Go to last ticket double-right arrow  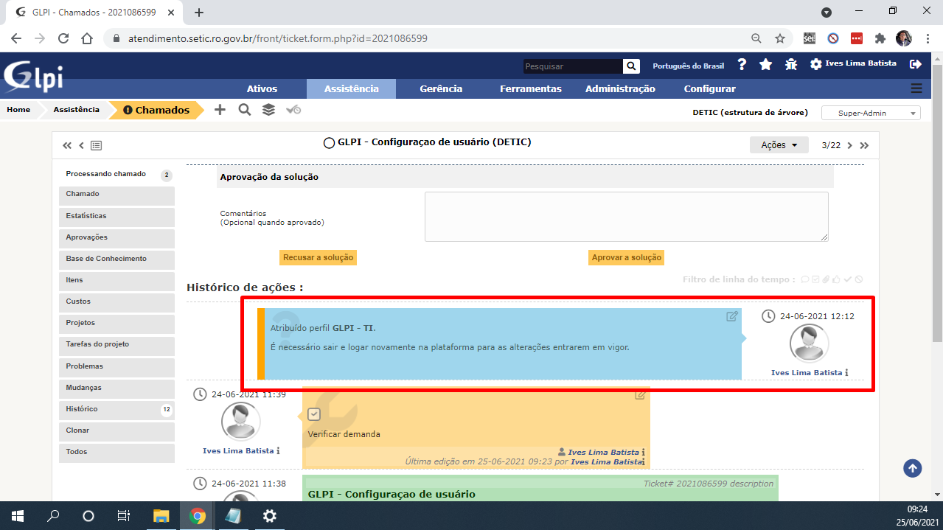[x=864, y=145]
